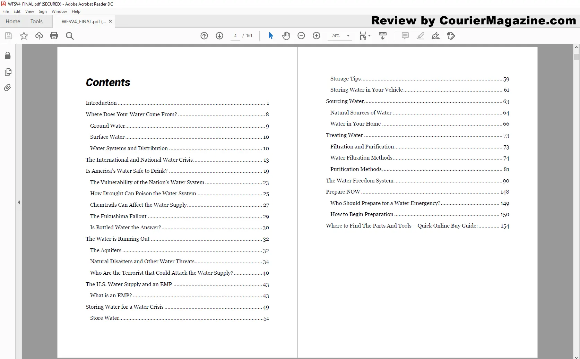Click The Water is Running Out entry

coord(177,239)
